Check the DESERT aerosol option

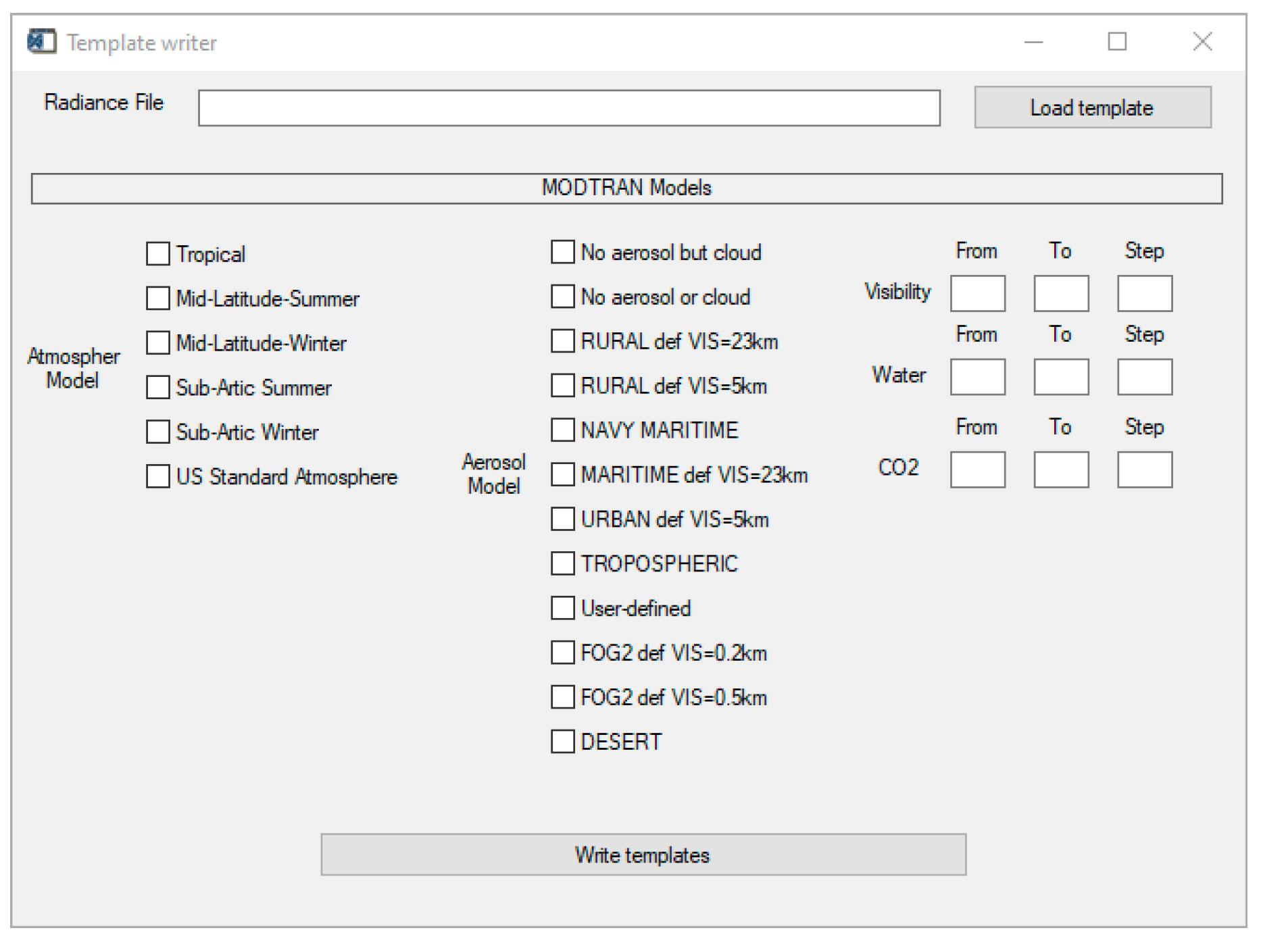click(x=562, y=741)
